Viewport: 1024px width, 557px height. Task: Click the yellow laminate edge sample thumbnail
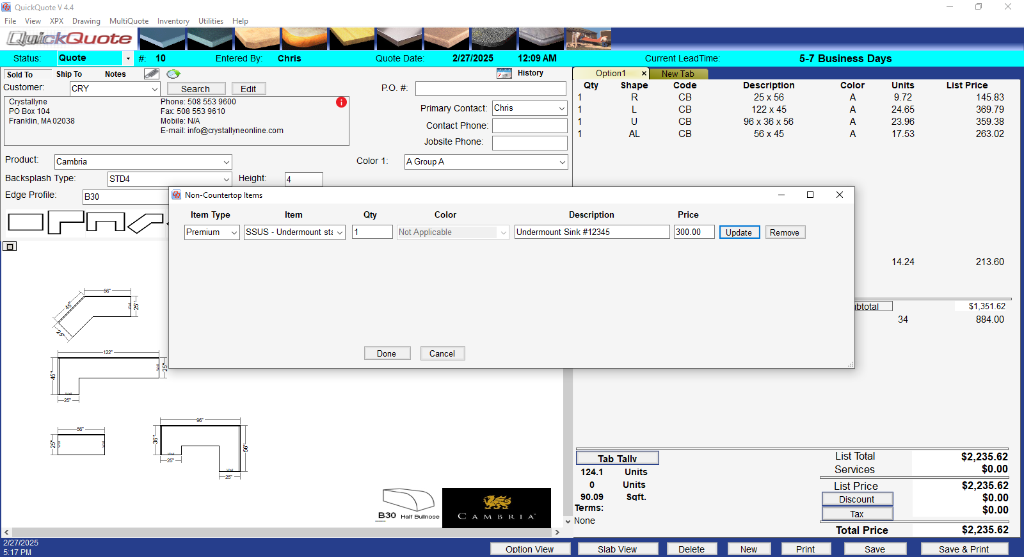point(352,39)
